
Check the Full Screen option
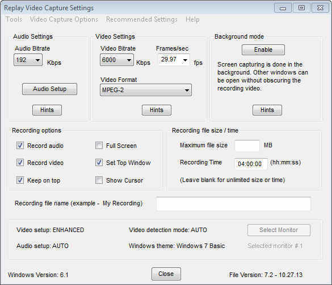pos(99,146)
